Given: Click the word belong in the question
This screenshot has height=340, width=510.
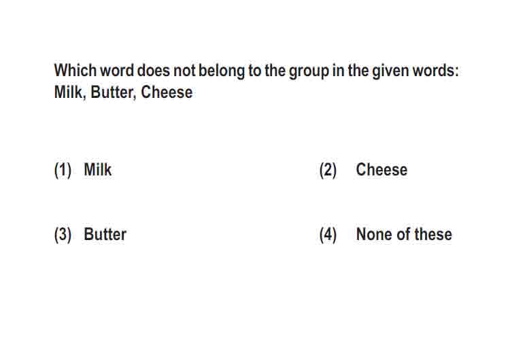Looking at the screenshot, I should point(222,71).
